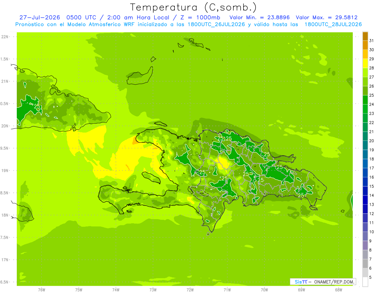Click the 1800UTC_28JUL2026 valid-until timestamp
The height and width of the screenshot is (294, 380).
(x=333, y=24)
